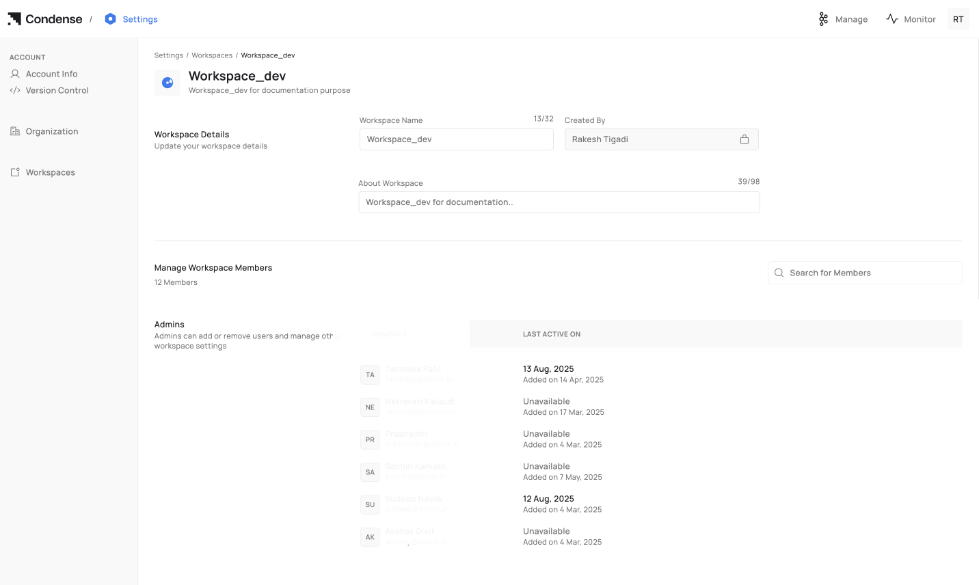This screenshot has width=979, height=585.
Task: Click the search magnifier icon
Action: click(779, 273)
